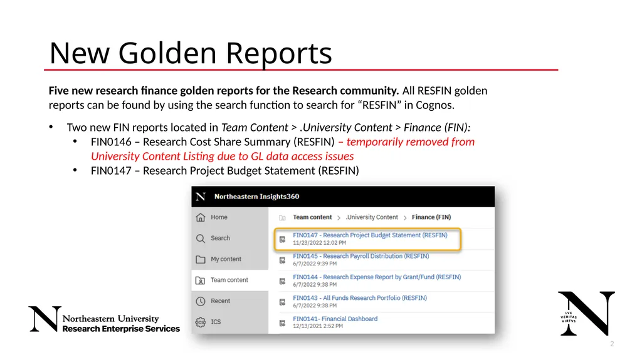Viewport: 642px width, 360px height.
Task: Select Team content in the sidebar
Action: click(x=229, y=280)
